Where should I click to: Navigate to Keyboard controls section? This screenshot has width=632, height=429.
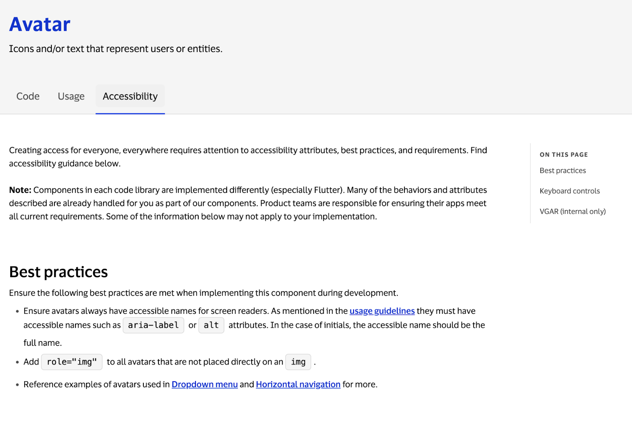(569, 191)
